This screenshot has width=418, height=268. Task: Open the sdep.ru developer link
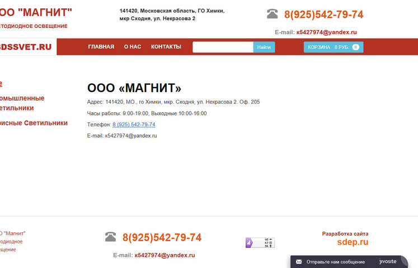(x=353, y=242)
